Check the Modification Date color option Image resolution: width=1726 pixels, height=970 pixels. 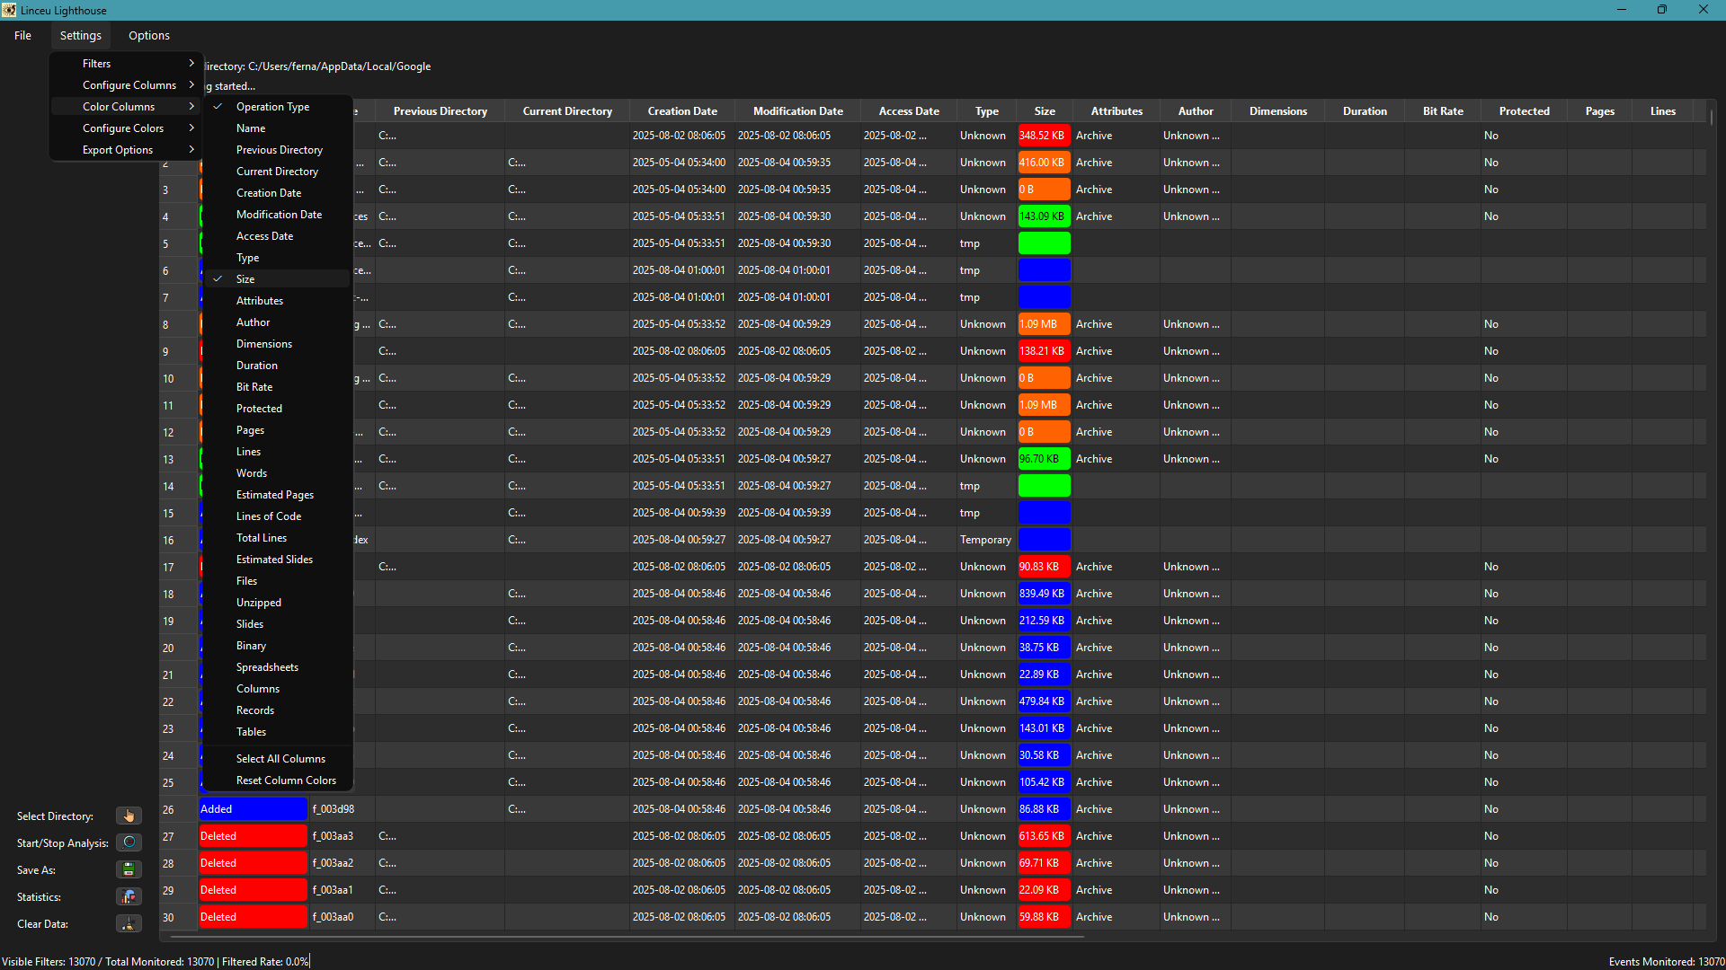click(x=279, y=215)
